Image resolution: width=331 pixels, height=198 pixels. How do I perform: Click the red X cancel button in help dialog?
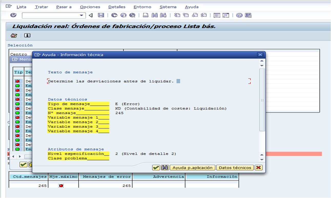coord(258,168)
